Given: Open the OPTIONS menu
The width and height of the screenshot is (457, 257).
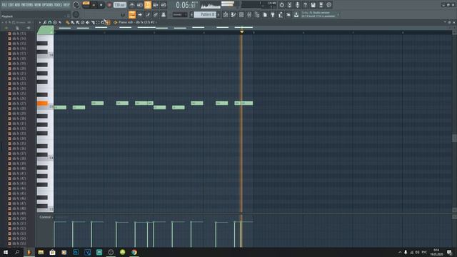Looking at the screenshot, I should [x=48, y=5].
